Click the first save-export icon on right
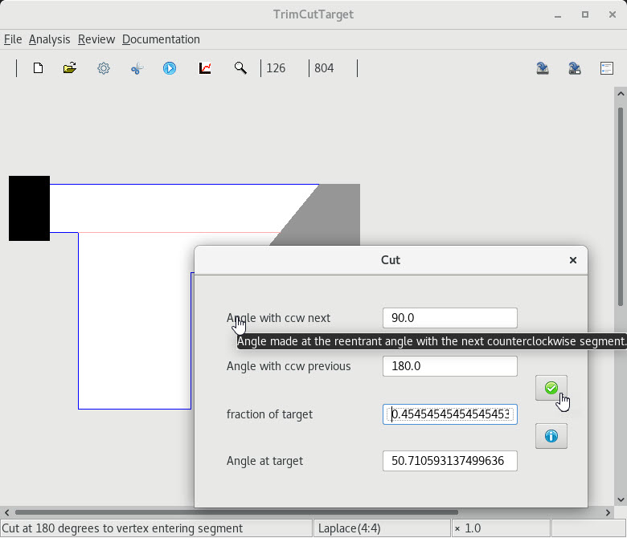The image size is (627, 538). 543,68
